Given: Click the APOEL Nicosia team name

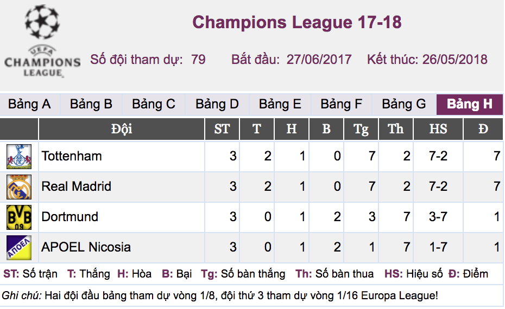Looking at the screenshot, I should pos(86,247).
